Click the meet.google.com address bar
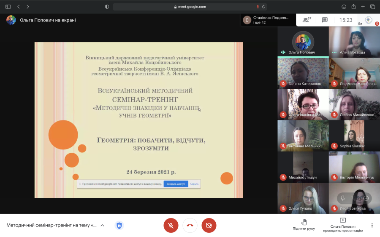Image resolution: width=380 pixels, height=237 pixels. coord(190,7)
